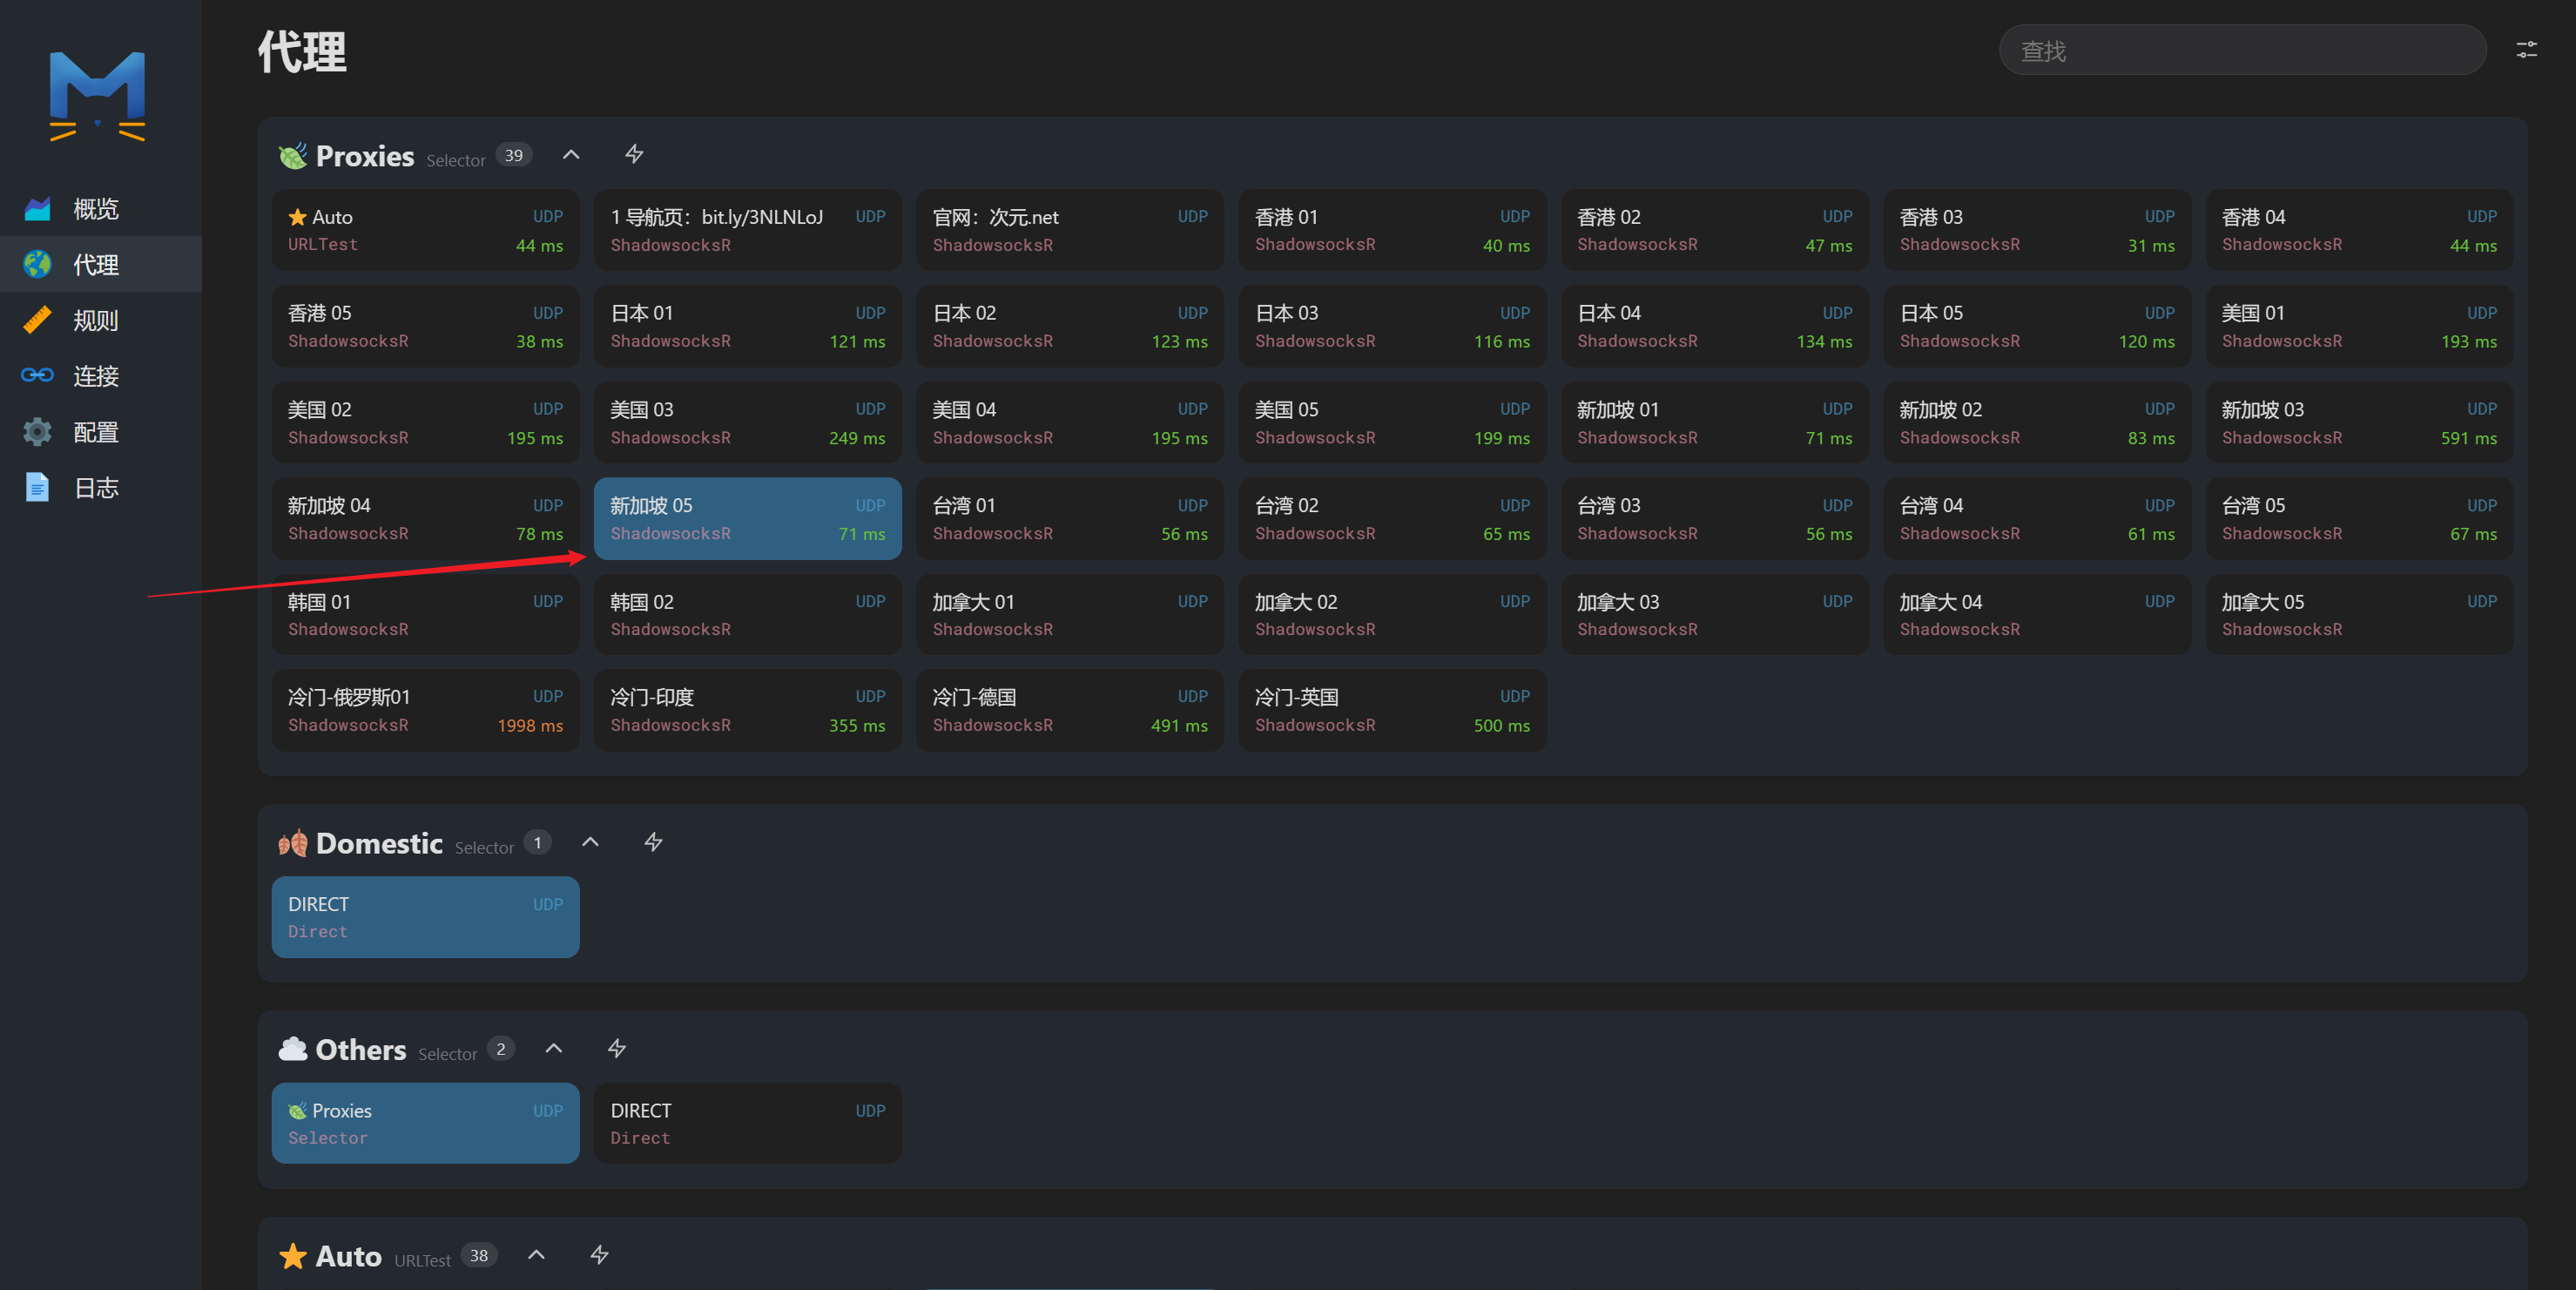Choose the 日本 03 proxy card
Screen dimensions: 2576x1290
pyautogui.click(x=1391, y=326)
